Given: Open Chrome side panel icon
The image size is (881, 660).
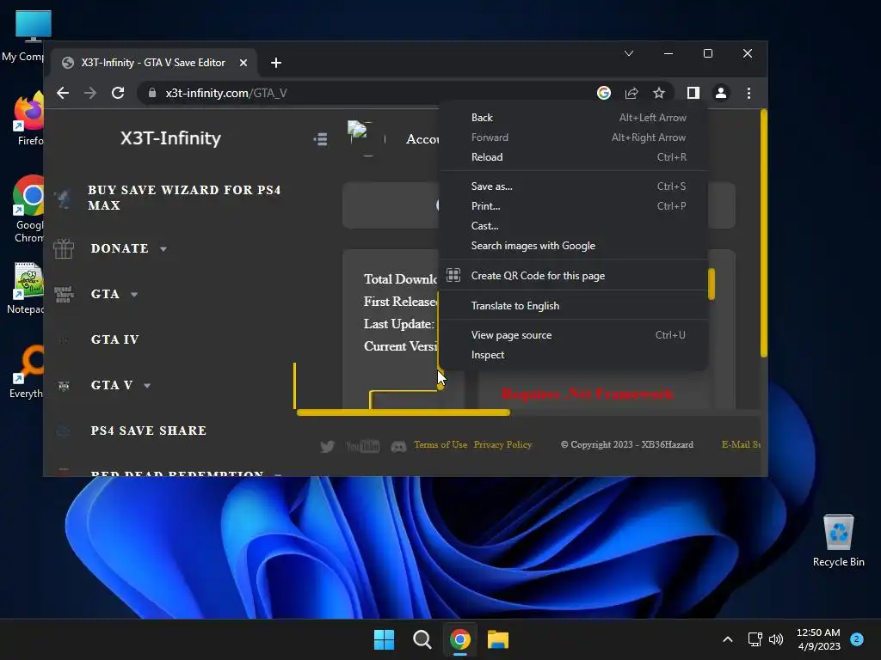Looking at the screenshot, I should [x=693, y=93].
